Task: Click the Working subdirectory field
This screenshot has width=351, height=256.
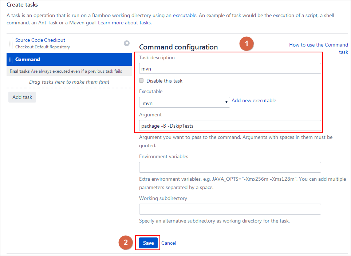Action: (230, 209)
